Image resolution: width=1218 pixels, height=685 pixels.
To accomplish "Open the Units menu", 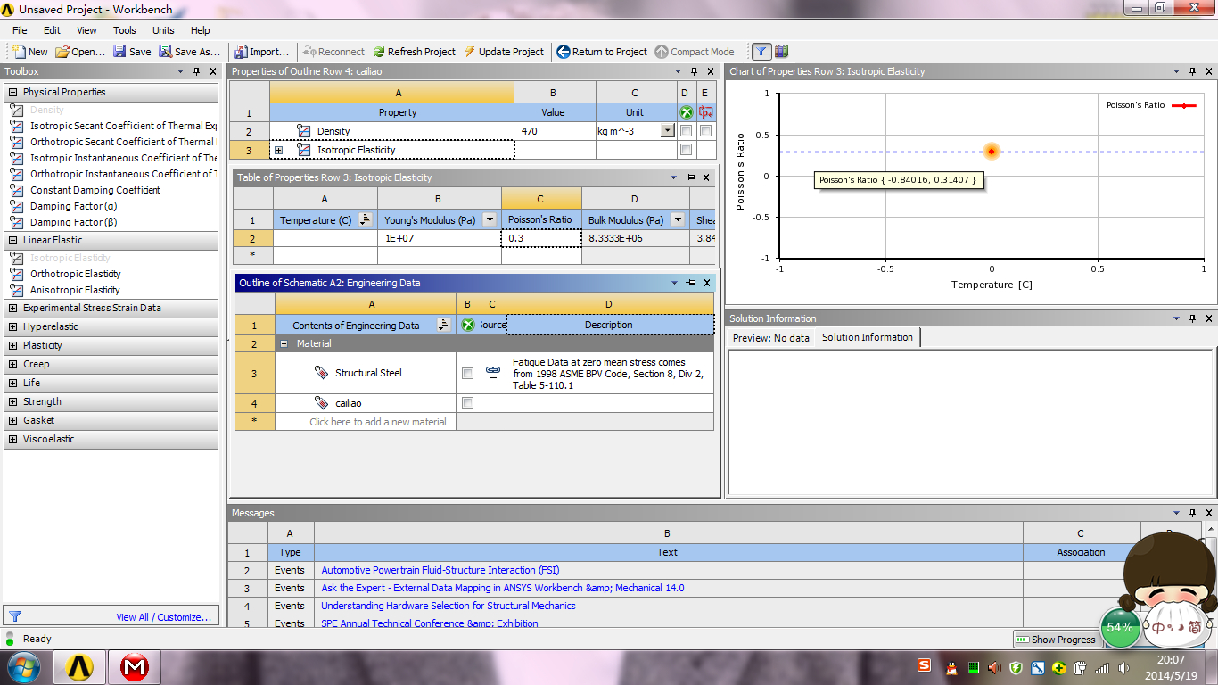I will pyautogui.click(x=163, y=30).
